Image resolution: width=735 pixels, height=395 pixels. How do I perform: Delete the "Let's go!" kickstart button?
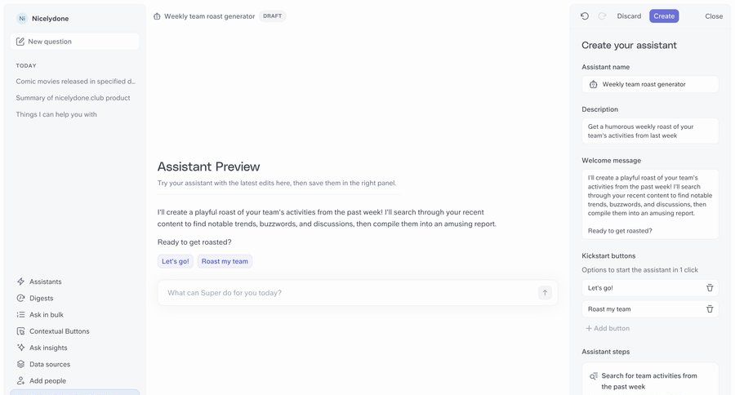pyautogui.click(x=710, y=288)
